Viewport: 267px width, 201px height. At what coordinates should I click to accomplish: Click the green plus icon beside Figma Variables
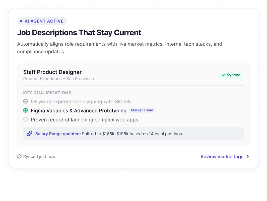[26, 111]
